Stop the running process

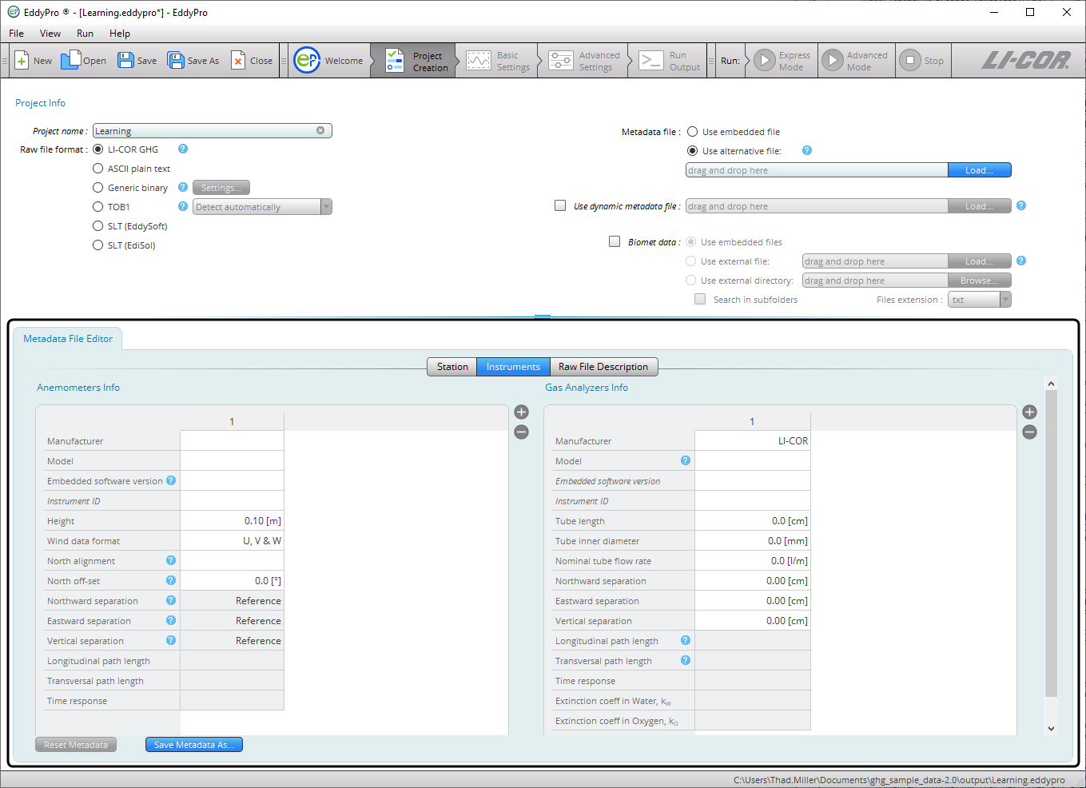tap(922, 61)
